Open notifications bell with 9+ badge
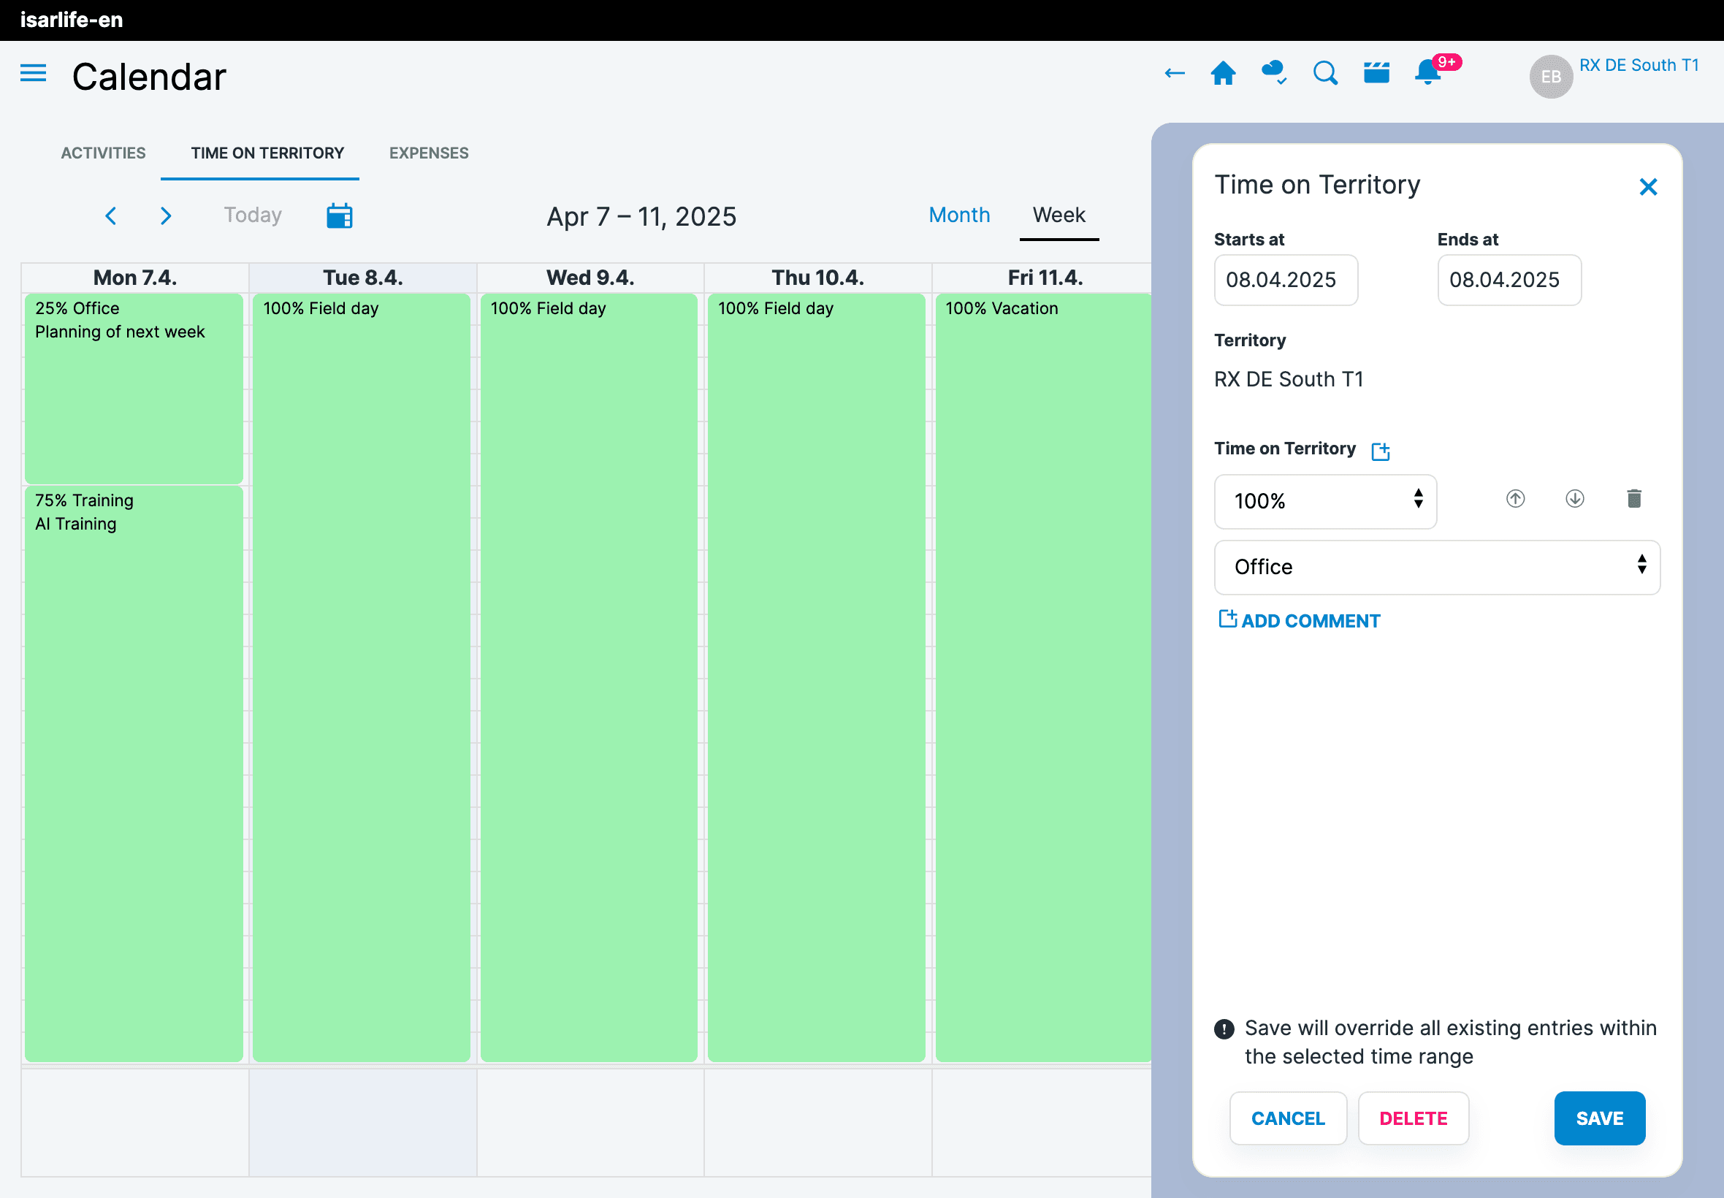 [1427, 74]
